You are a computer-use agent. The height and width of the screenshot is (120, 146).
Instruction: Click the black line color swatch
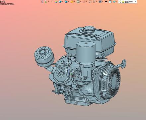coord(106,2)
